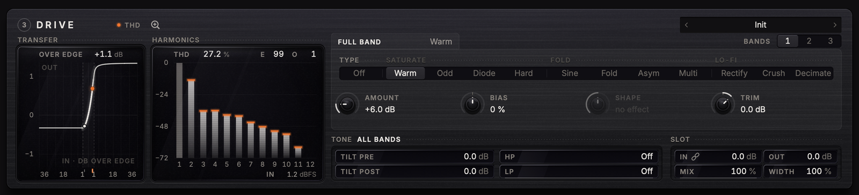Select 2 bands option
The width and height of the screenshot is (859, 195).
809,41
